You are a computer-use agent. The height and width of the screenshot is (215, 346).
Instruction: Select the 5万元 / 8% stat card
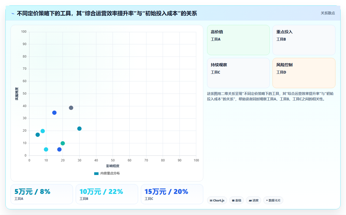(42, 194)
